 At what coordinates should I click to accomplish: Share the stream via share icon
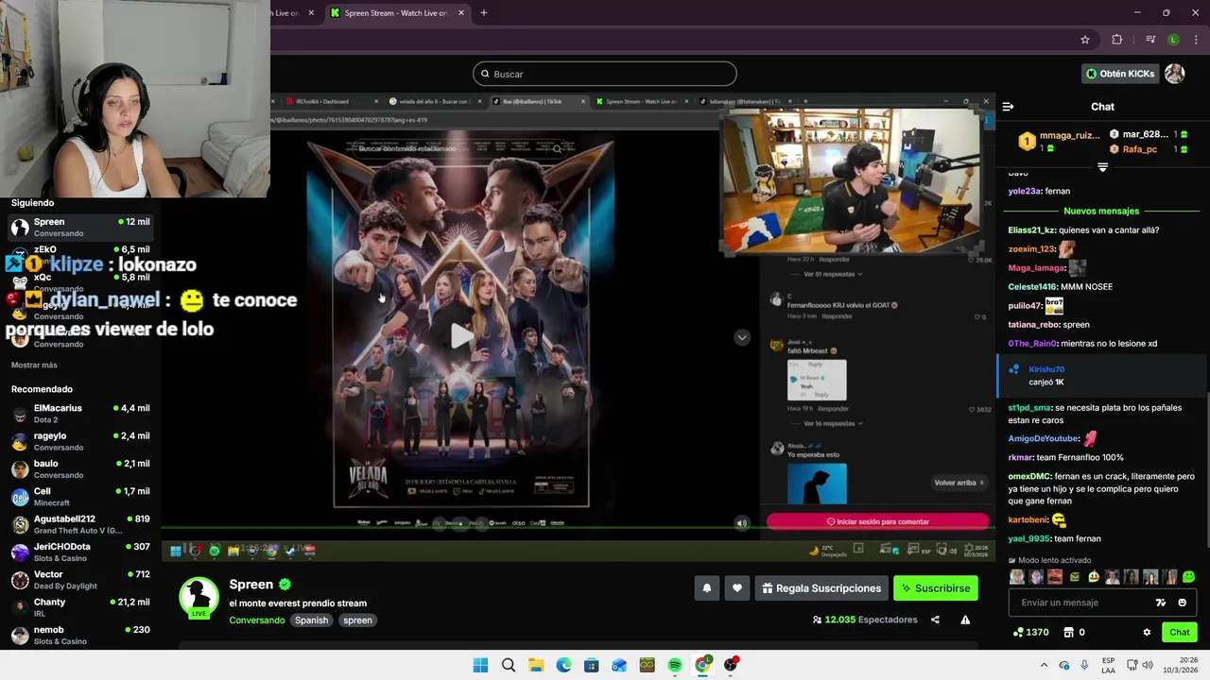coord(935,620)
